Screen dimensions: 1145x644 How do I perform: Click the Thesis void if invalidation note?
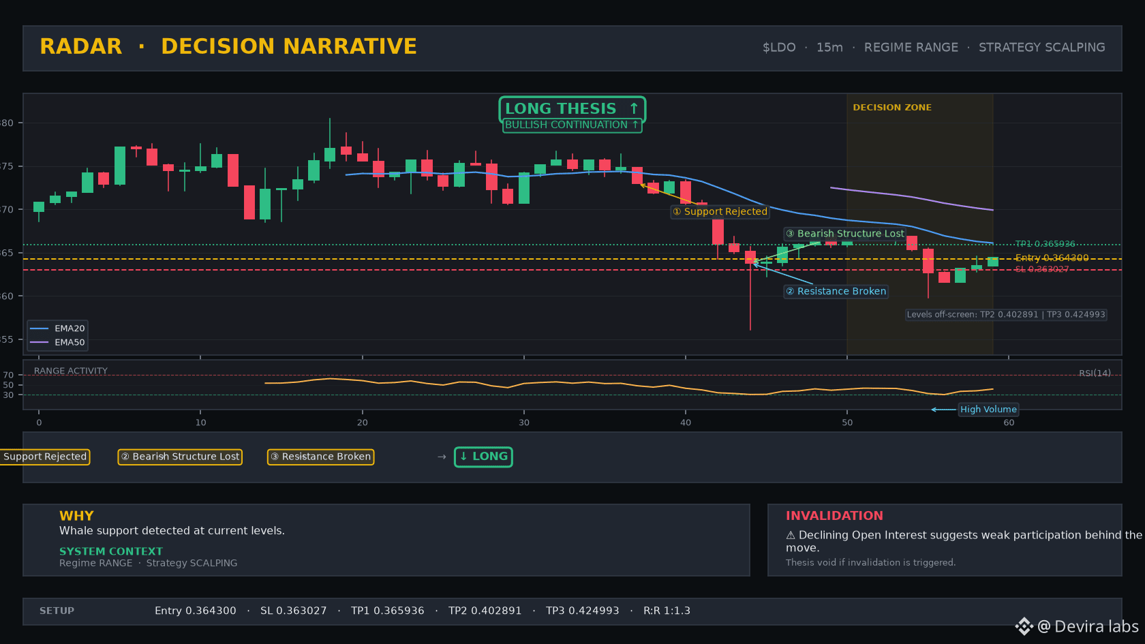tap(870, 563)
